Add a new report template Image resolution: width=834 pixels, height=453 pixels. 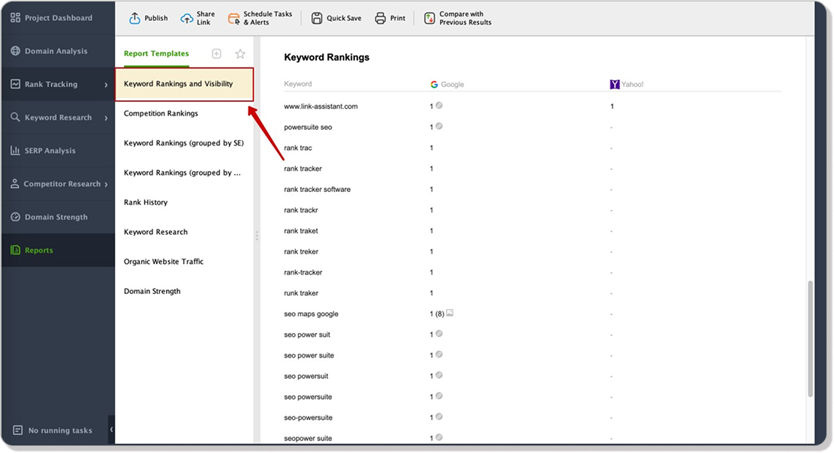[216, 54]
